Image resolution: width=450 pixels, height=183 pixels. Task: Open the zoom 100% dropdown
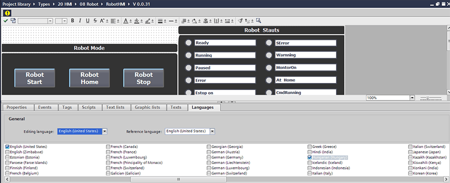click(412, 98)
